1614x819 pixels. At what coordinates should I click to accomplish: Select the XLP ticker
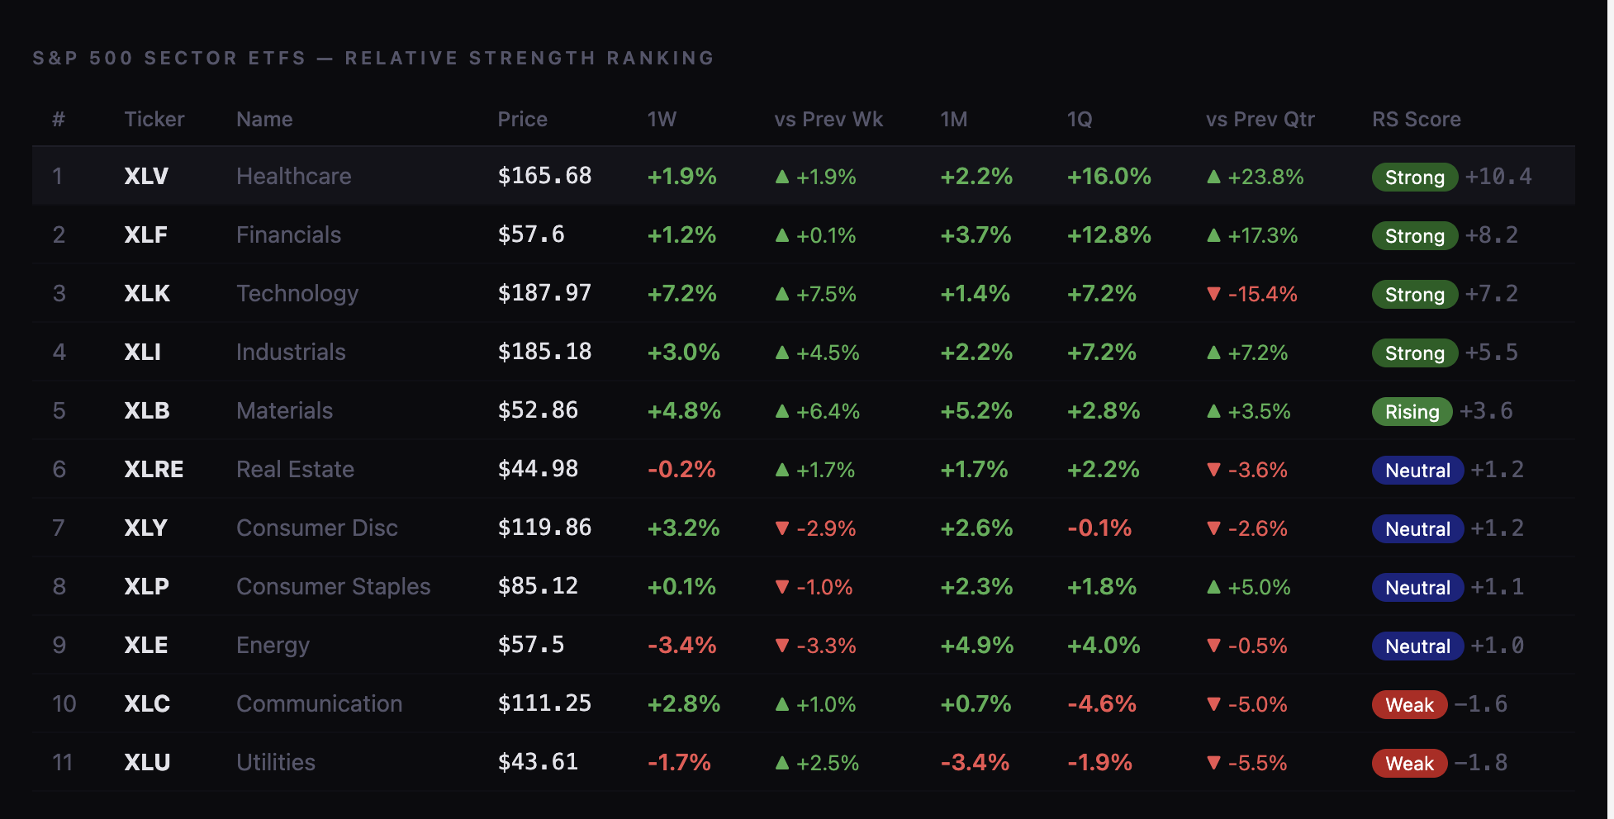pos(146,586)
